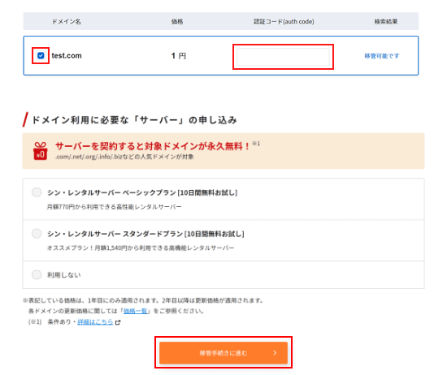This screenshot has height=375, width=447.
Task: Click the external link icon beside 詳細はこちら
Action: point(118,322)
